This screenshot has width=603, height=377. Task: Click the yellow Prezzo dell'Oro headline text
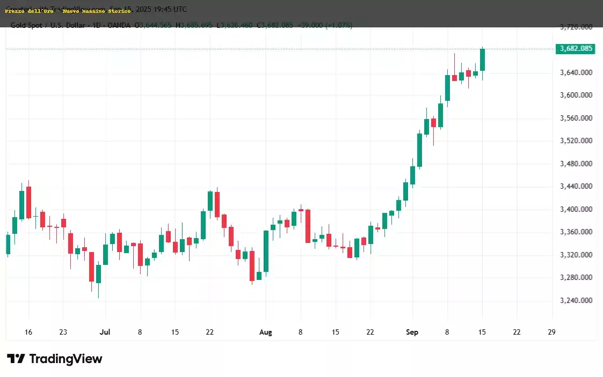click(x=68, y=11)
